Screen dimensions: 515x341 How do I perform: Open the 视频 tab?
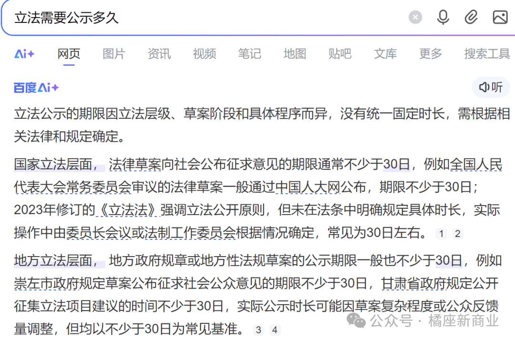tap(205, 53)
